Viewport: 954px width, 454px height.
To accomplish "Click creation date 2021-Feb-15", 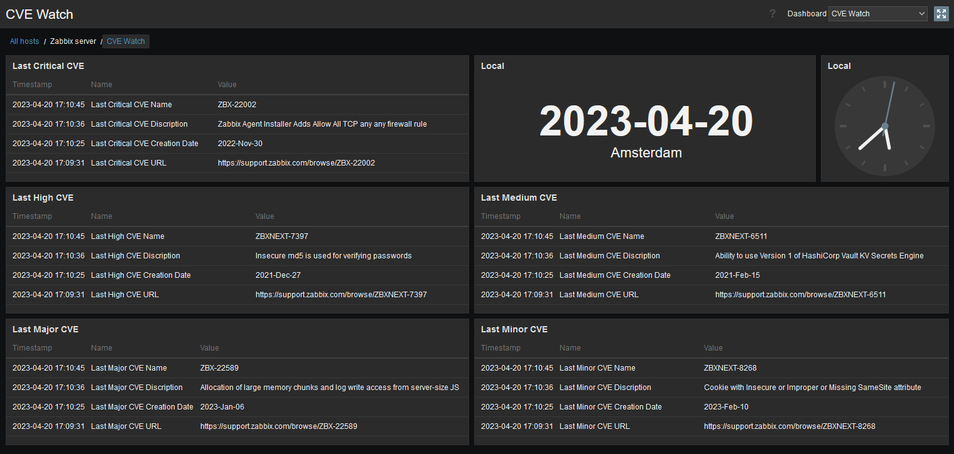I will click(x=737, y=275).
